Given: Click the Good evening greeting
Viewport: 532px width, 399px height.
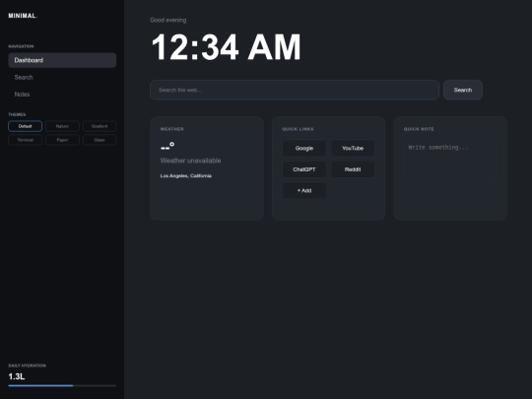Looking at the screenshot, I should (x=168, y=20).
